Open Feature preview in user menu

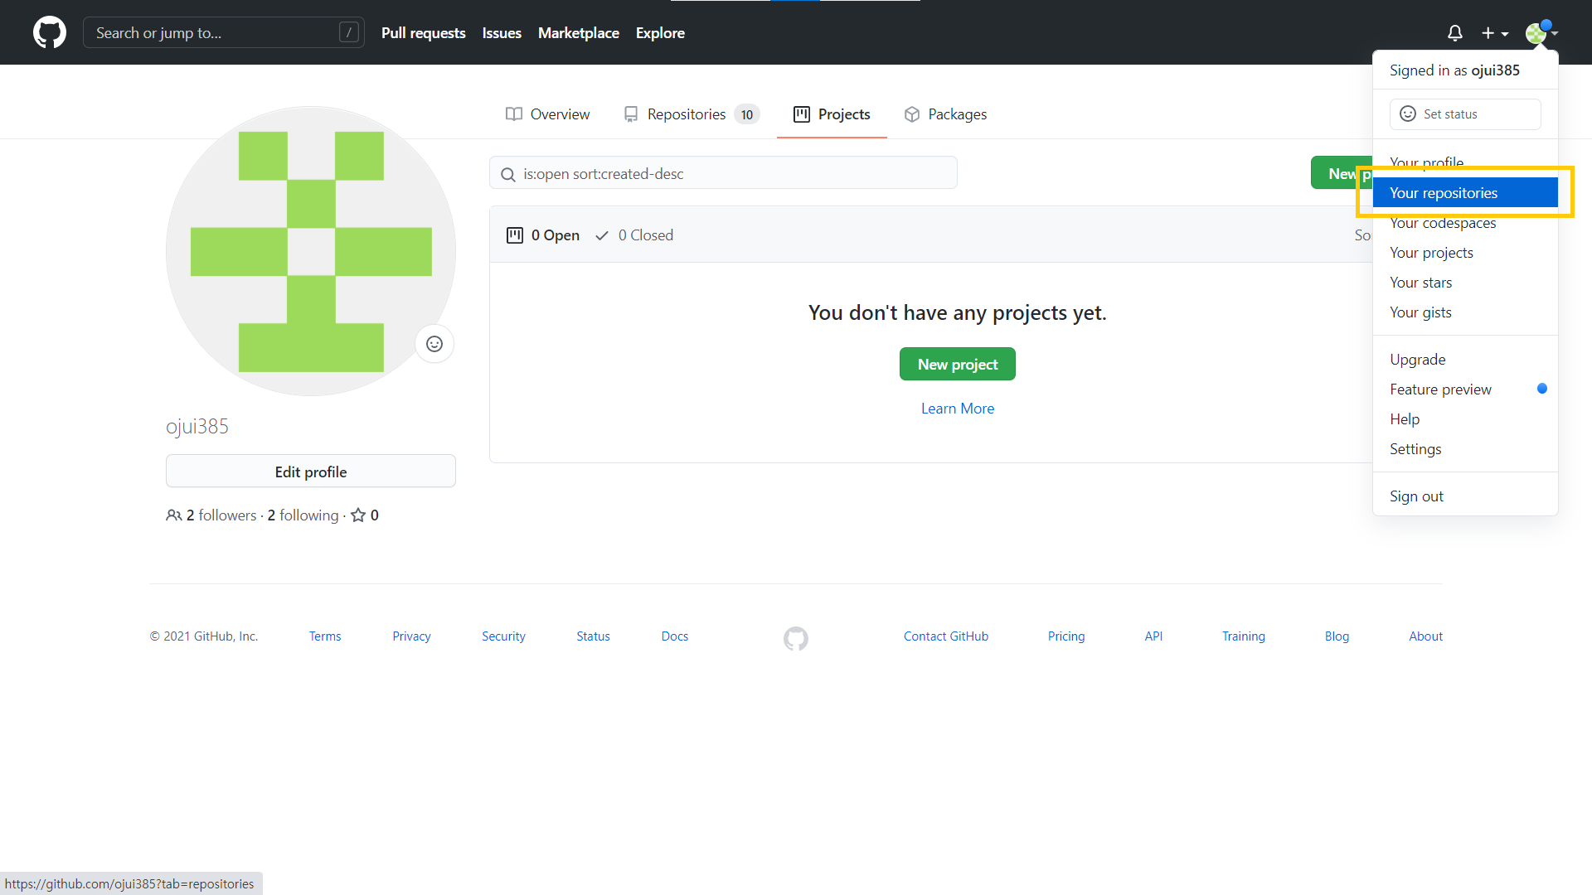(x=1465, y=389)
